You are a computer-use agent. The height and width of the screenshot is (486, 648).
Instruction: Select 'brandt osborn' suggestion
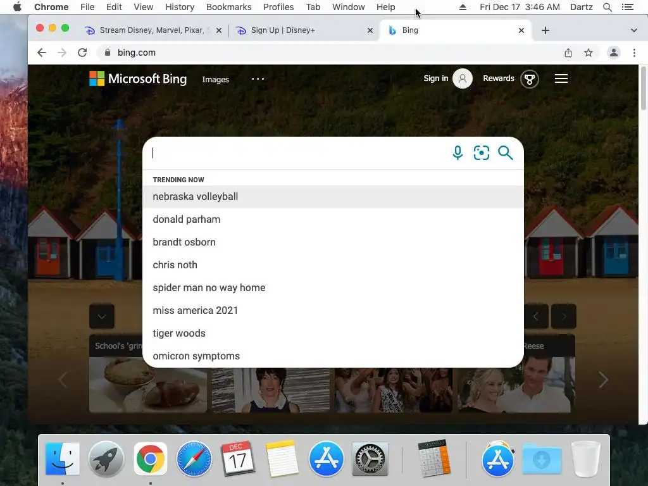(x=333, y=242)
